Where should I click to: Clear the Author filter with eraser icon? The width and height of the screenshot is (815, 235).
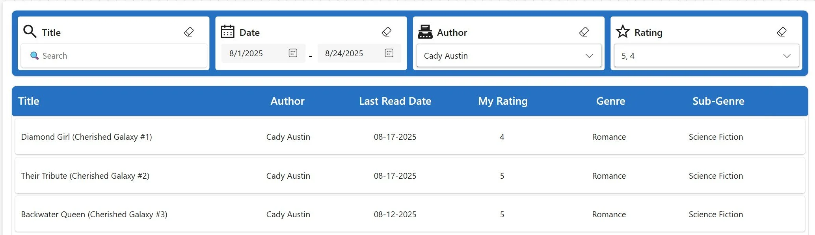(x=584, y=32)
